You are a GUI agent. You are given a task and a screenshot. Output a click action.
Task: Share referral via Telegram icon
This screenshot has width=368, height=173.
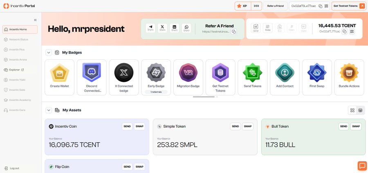tap(150, 28)
